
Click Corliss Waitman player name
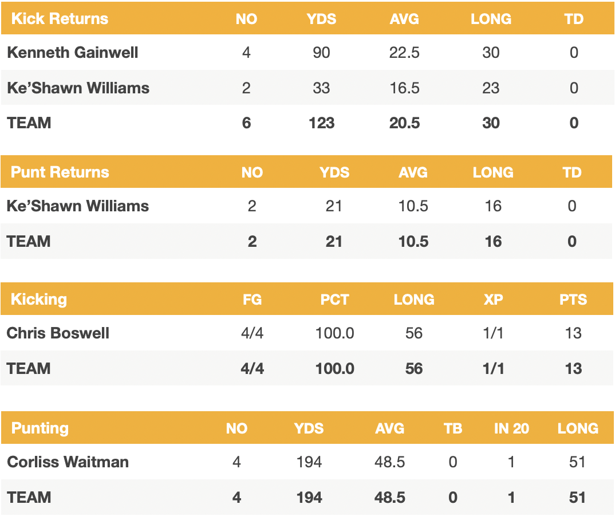[68, 462]
